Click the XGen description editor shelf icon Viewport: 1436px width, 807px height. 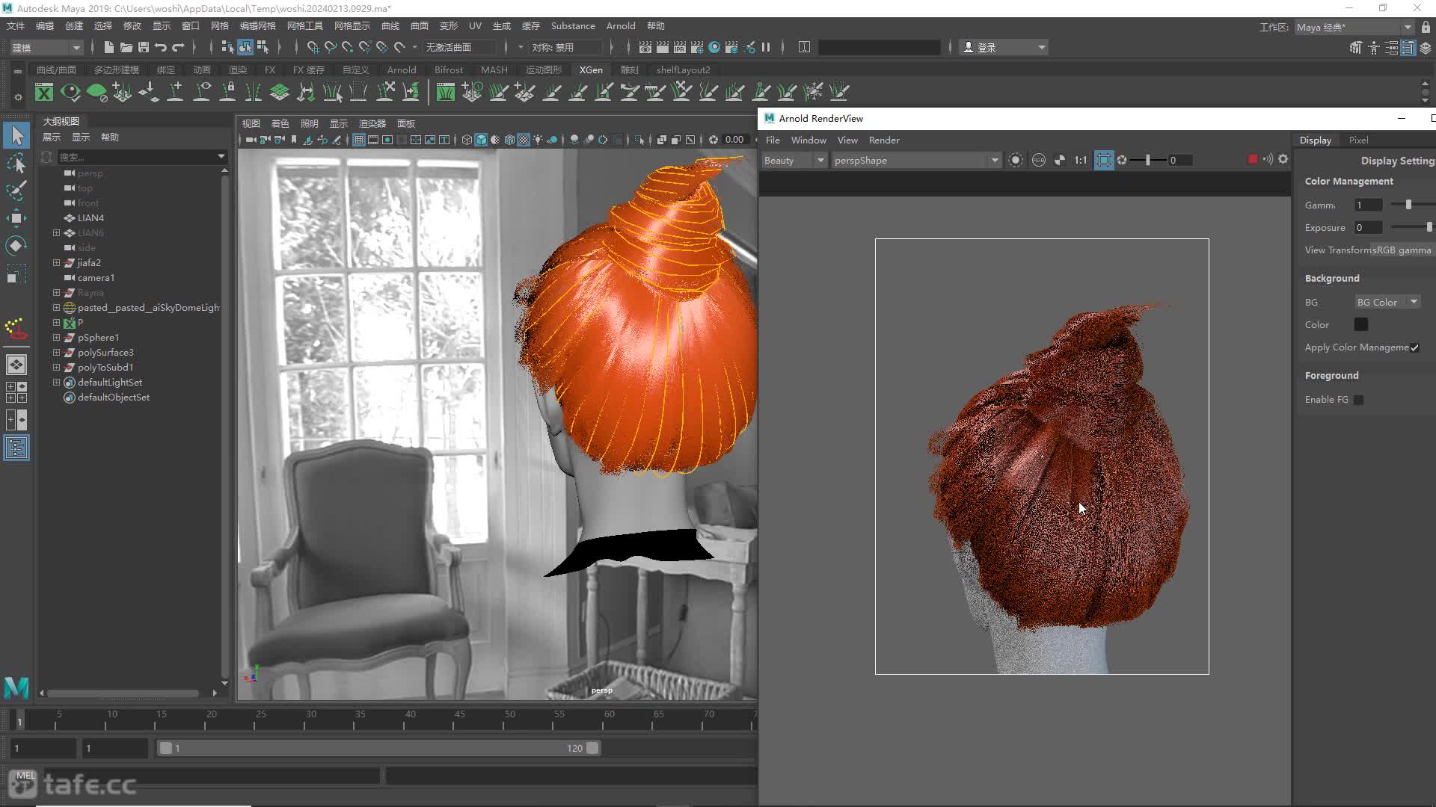(x=44, y=92)
